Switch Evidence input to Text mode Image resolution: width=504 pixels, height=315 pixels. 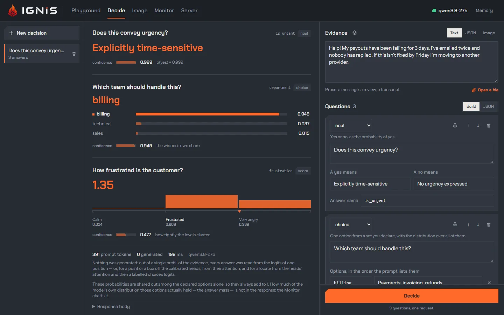click(x=454, y=33)
